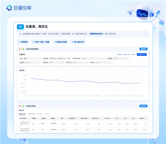Viewport: 166px width, 144px height.
Task: Click the 应用链路 column header in table
Action: click(43, 118)
